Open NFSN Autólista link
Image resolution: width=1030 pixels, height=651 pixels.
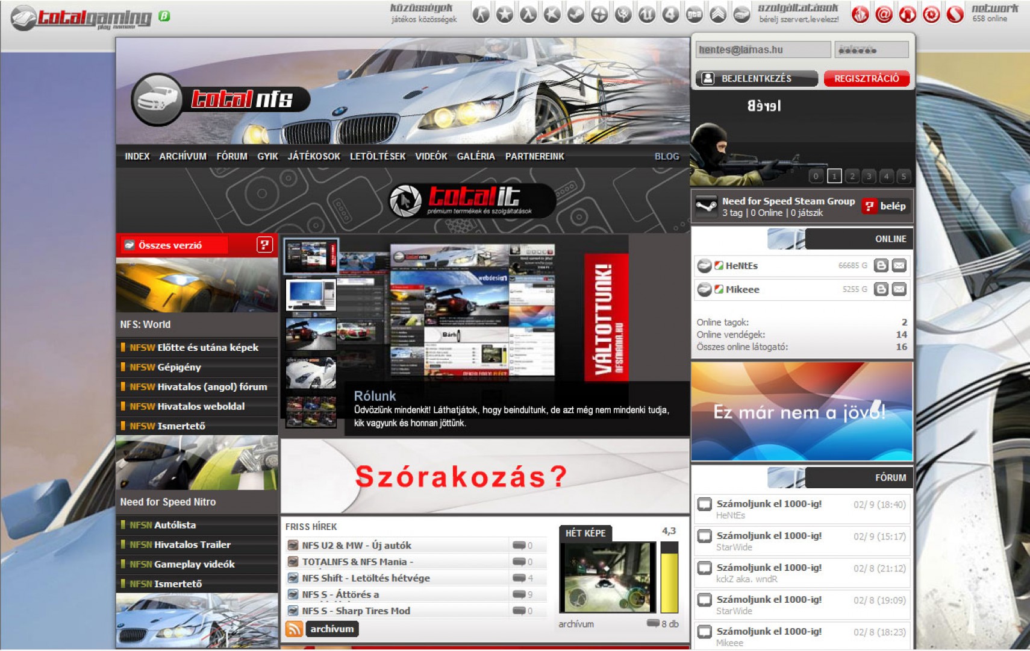(x=163, y=525)
